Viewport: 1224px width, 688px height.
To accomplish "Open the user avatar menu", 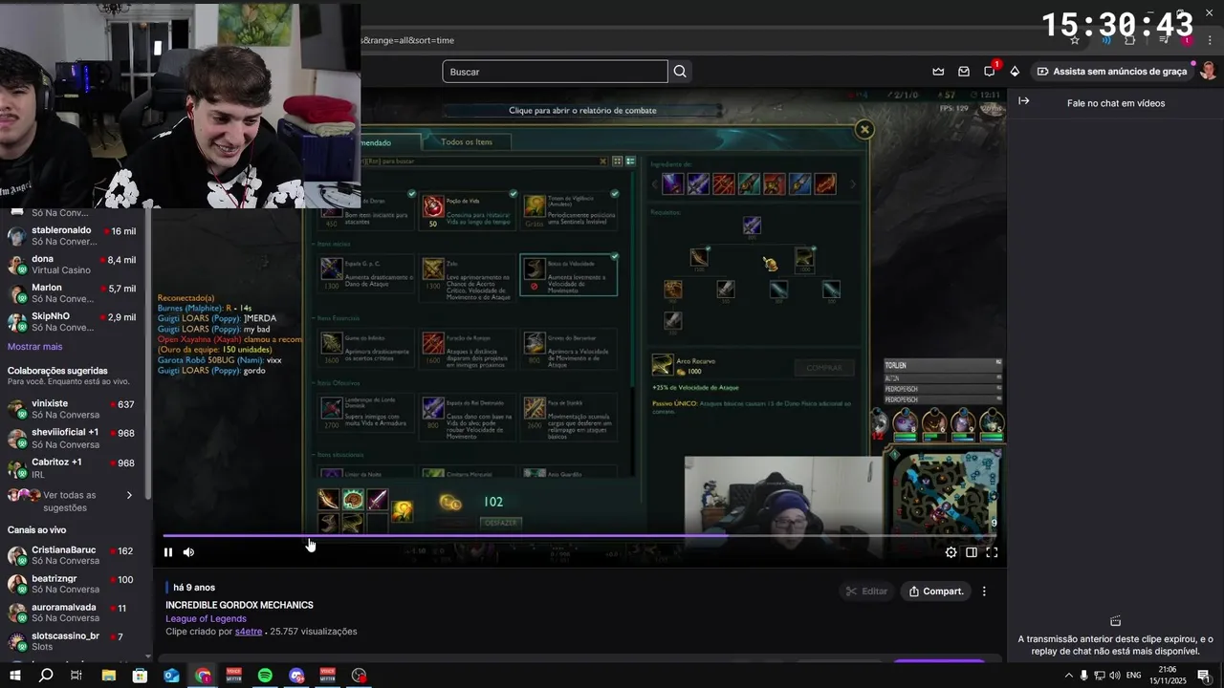I will (x=1208, y=72).
